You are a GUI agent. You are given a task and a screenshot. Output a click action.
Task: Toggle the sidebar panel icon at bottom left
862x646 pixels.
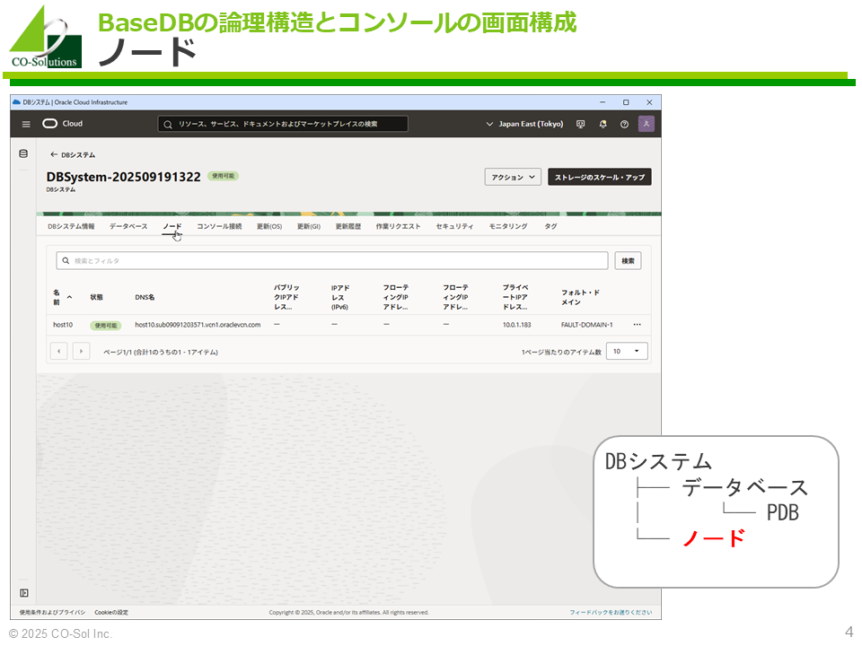pos(23,593)
